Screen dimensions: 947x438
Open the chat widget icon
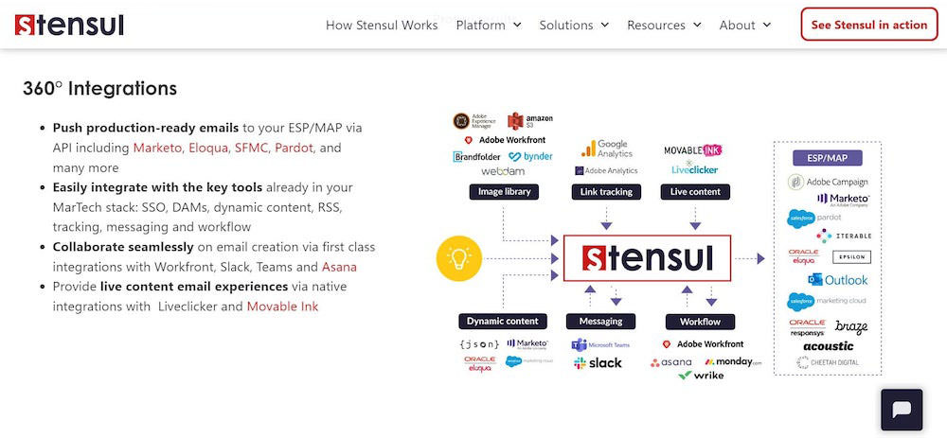[x=902, y=410]
